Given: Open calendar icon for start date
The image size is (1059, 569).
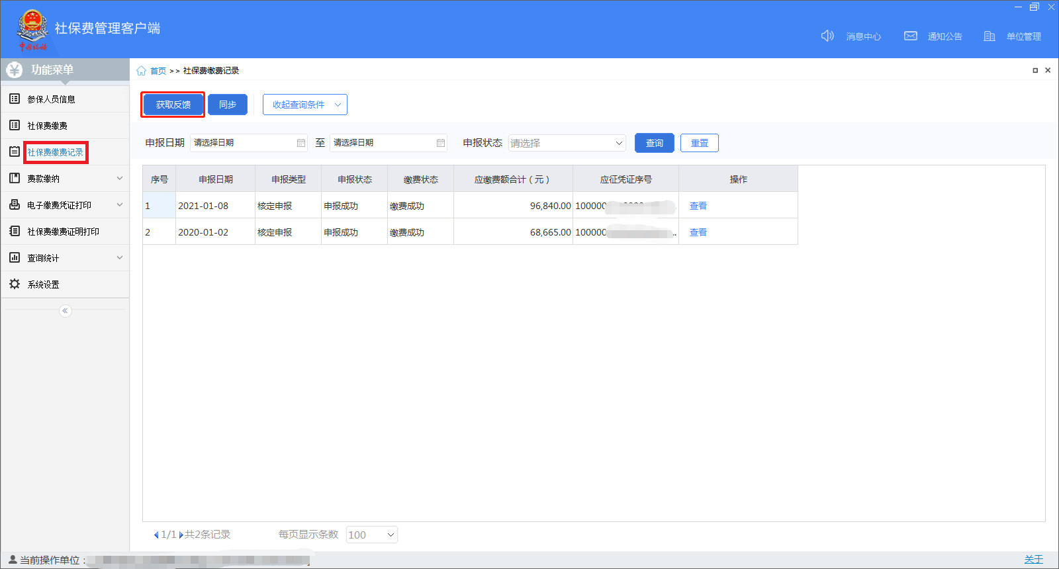Looking at the screenshot, I should (301, 143).
